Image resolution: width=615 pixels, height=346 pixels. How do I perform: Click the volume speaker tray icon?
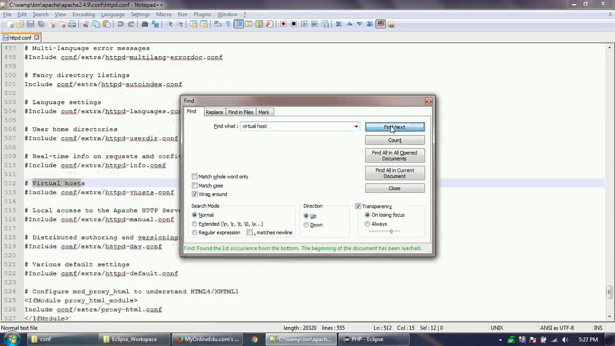pyautogui.click(x=566, y=339)
